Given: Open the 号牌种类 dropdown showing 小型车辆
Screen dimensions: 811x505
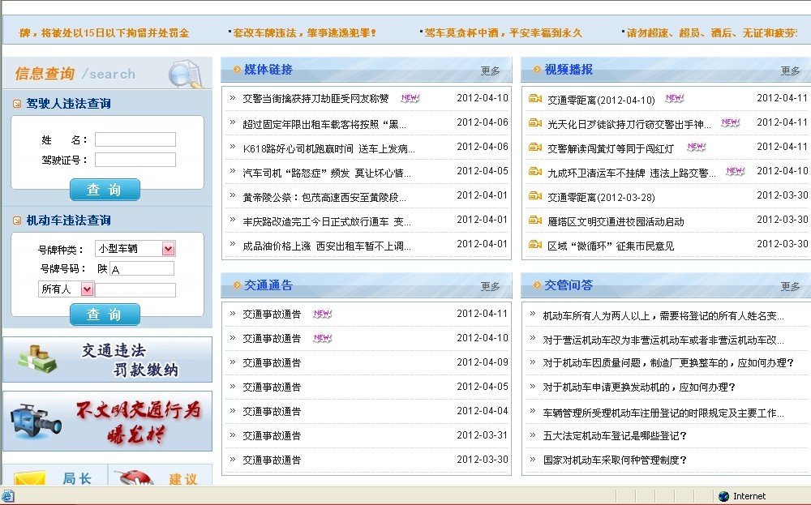Looking at the screenshot, I should pyautogui.click(x=134, y=248).
